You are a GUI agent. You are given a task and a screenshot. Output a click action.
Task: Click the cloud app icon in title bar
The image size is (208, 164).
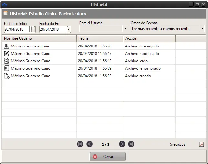point(5,5)
